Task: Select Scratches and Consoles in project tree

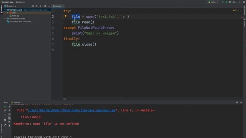Action: (19, 21)
